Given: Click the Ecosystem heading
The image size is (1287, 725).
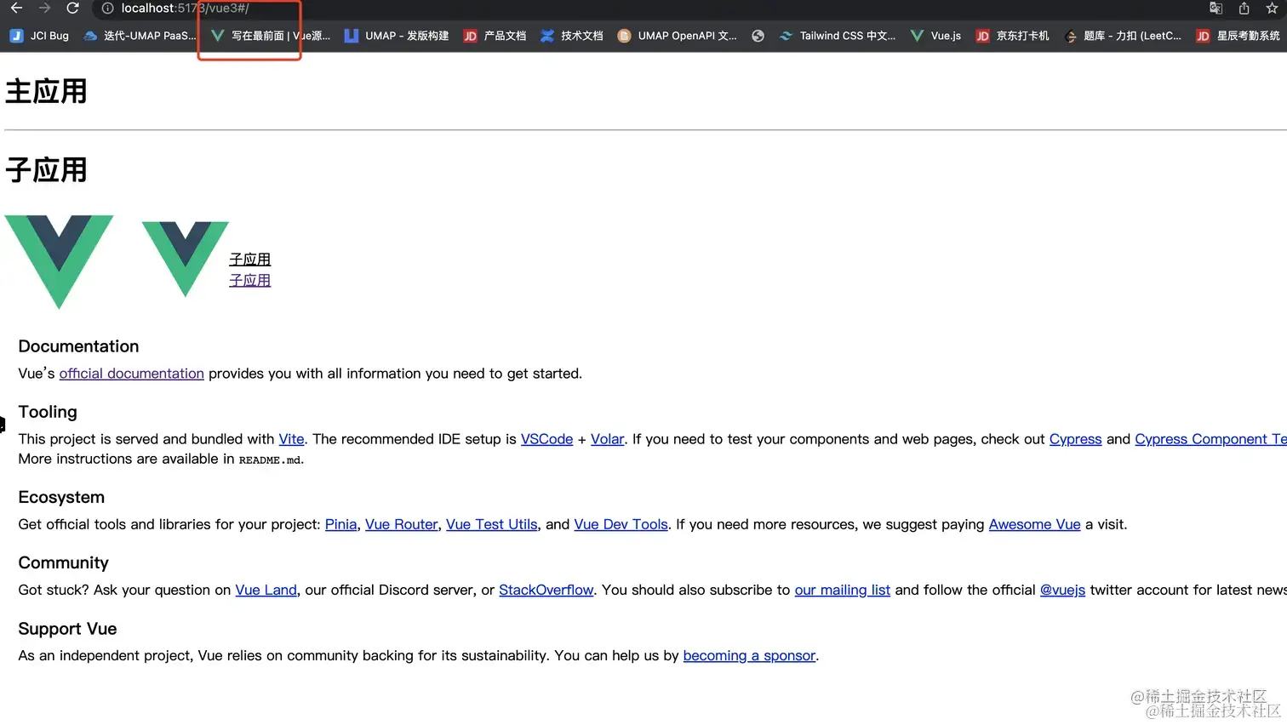Looking at the screenshot, I should tap(61, 497).
